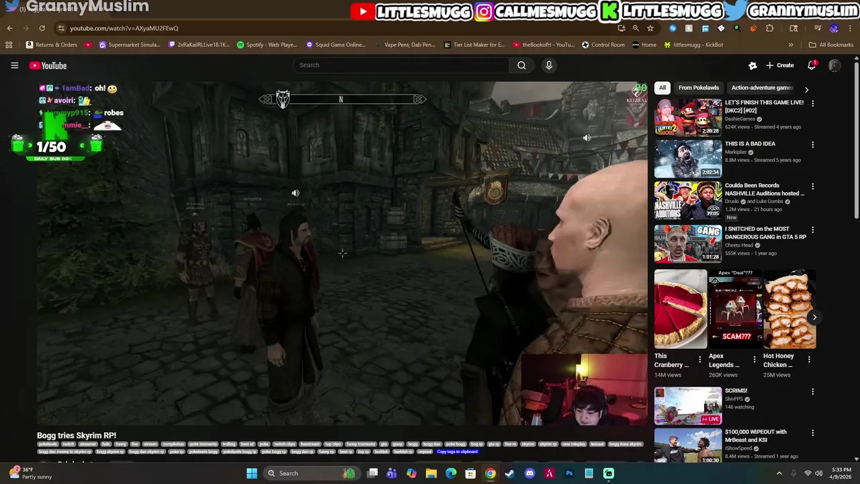Screen dimensions: 860x484
Task: Show hidden system tray icons
Action: (779, 473)
